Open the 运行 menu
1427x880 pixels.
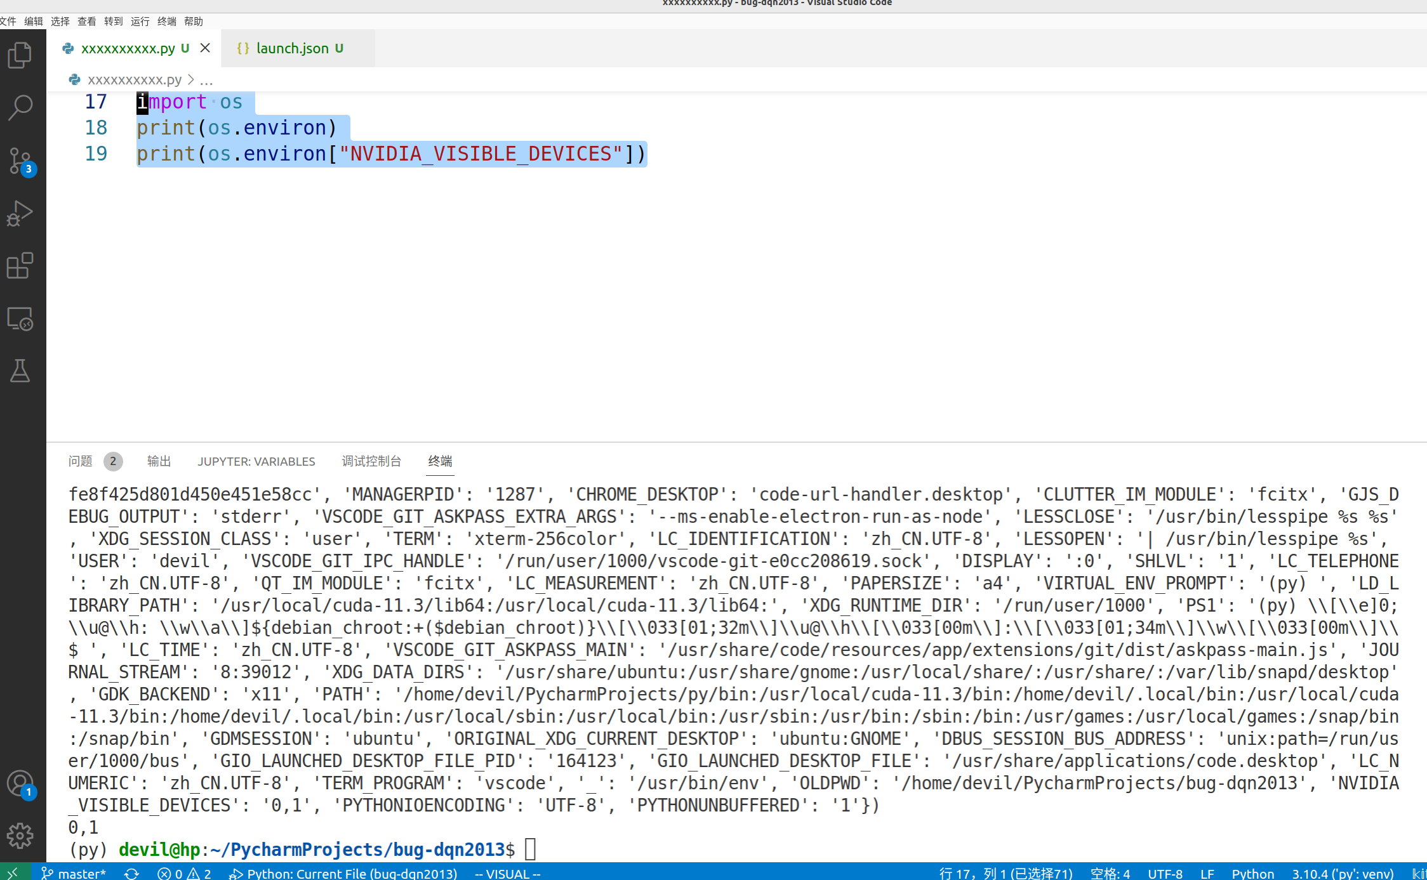(x=139, y=21)
